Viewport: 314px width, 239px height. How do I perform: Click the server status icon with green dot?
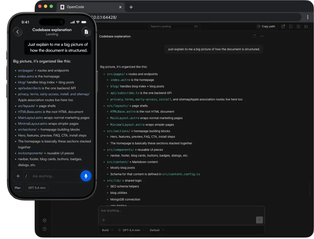283,26
